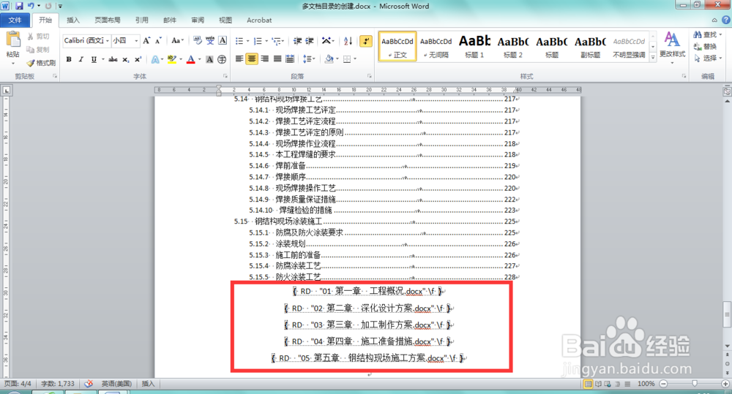732x394 pixels.
Task: Apply subscript formatting
Action: point(126,59)
